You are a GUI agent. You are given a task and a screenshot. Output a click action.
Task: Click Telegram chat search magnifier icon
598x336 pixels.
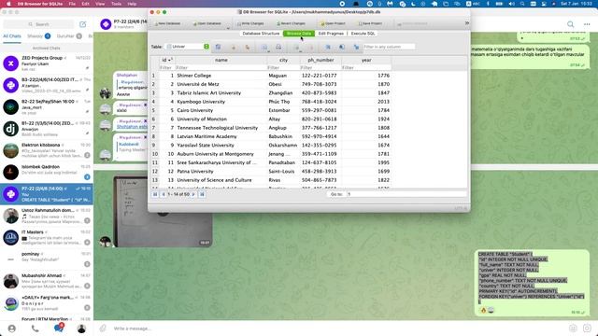570,24
